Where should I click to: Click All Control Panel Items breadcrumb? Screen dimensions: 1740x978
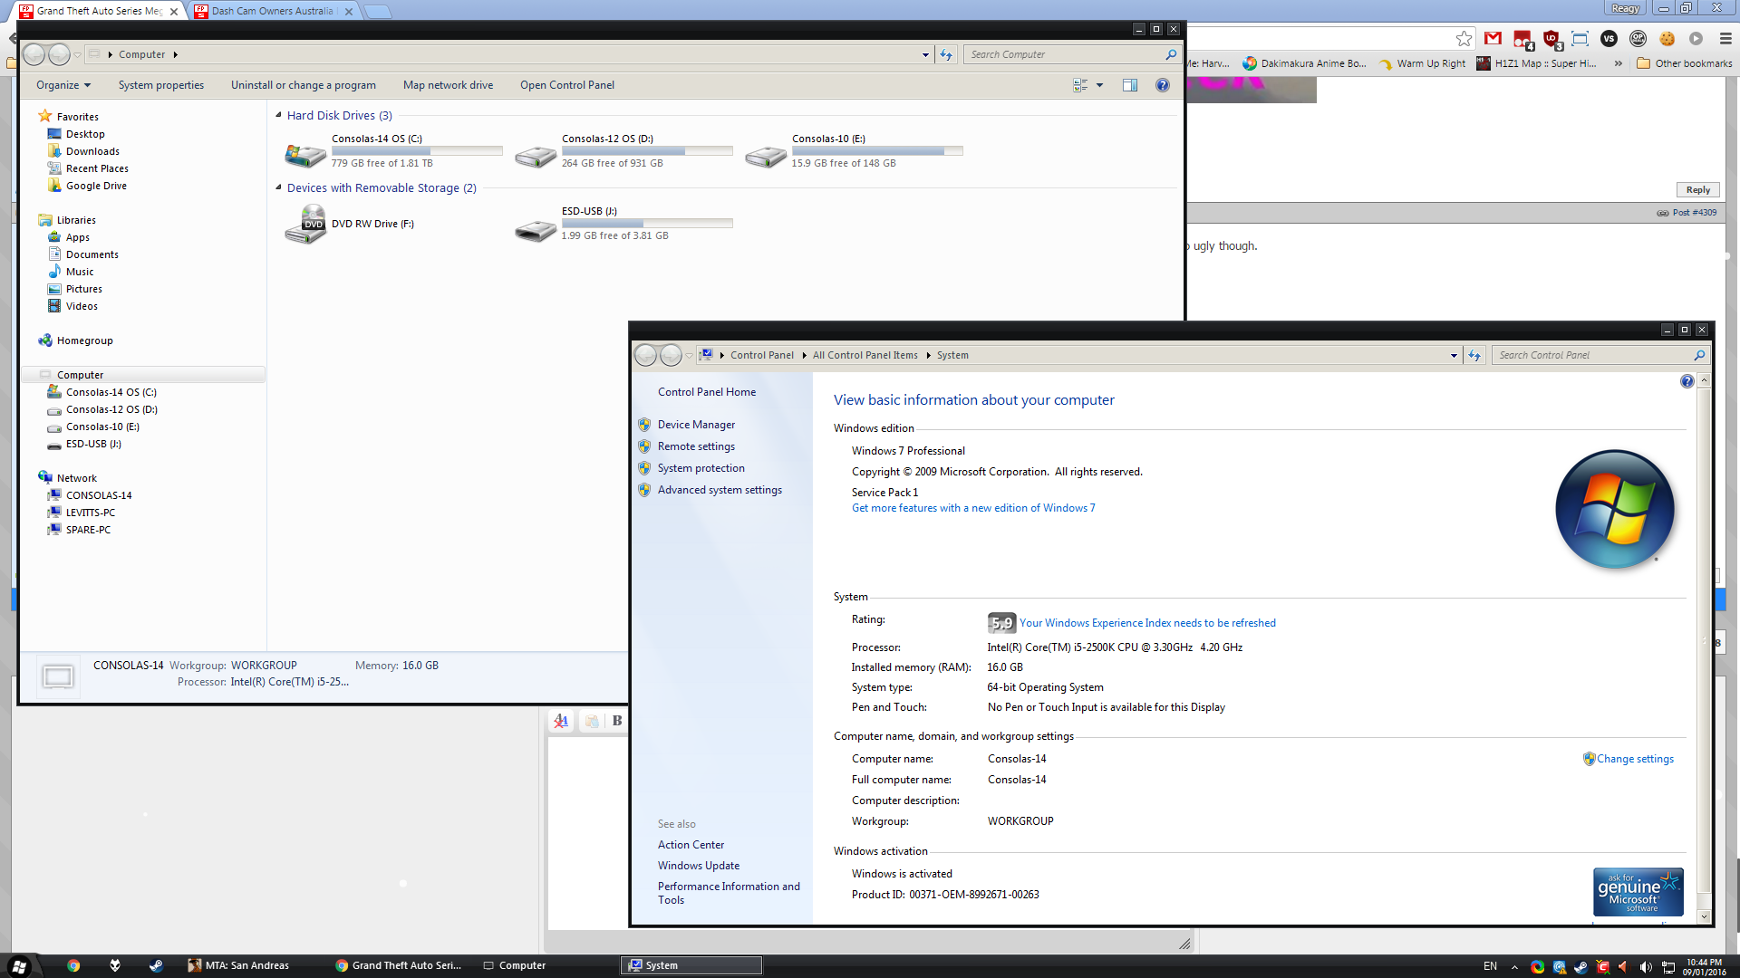pos(865,355)
